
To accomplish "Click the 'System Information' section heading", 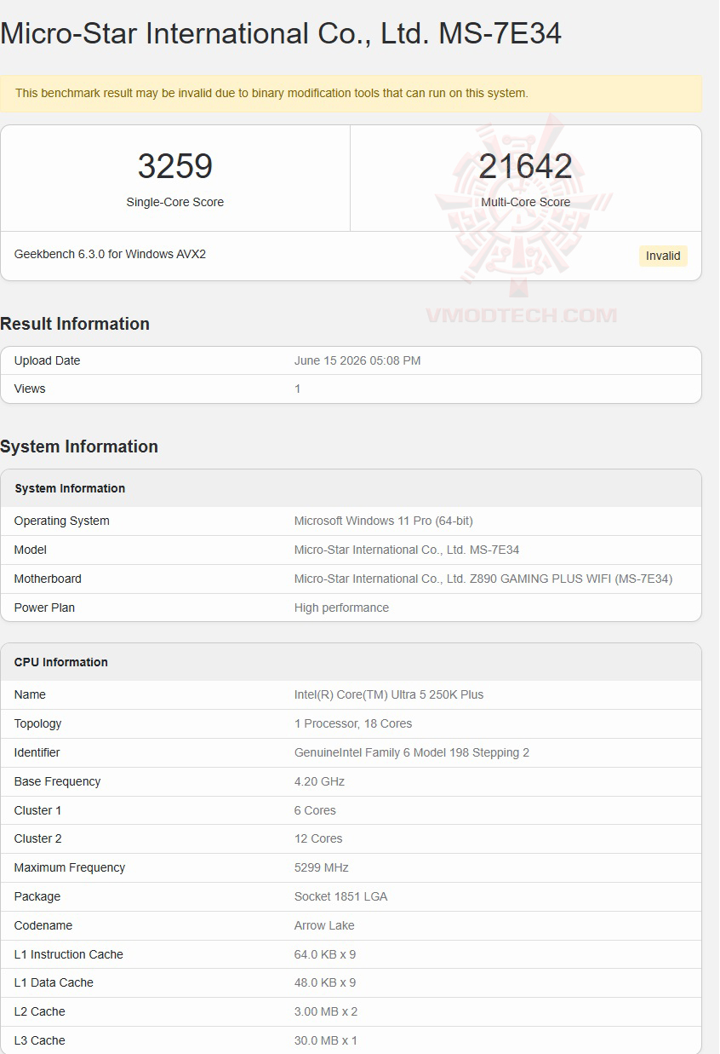I will tap(79, 446).
